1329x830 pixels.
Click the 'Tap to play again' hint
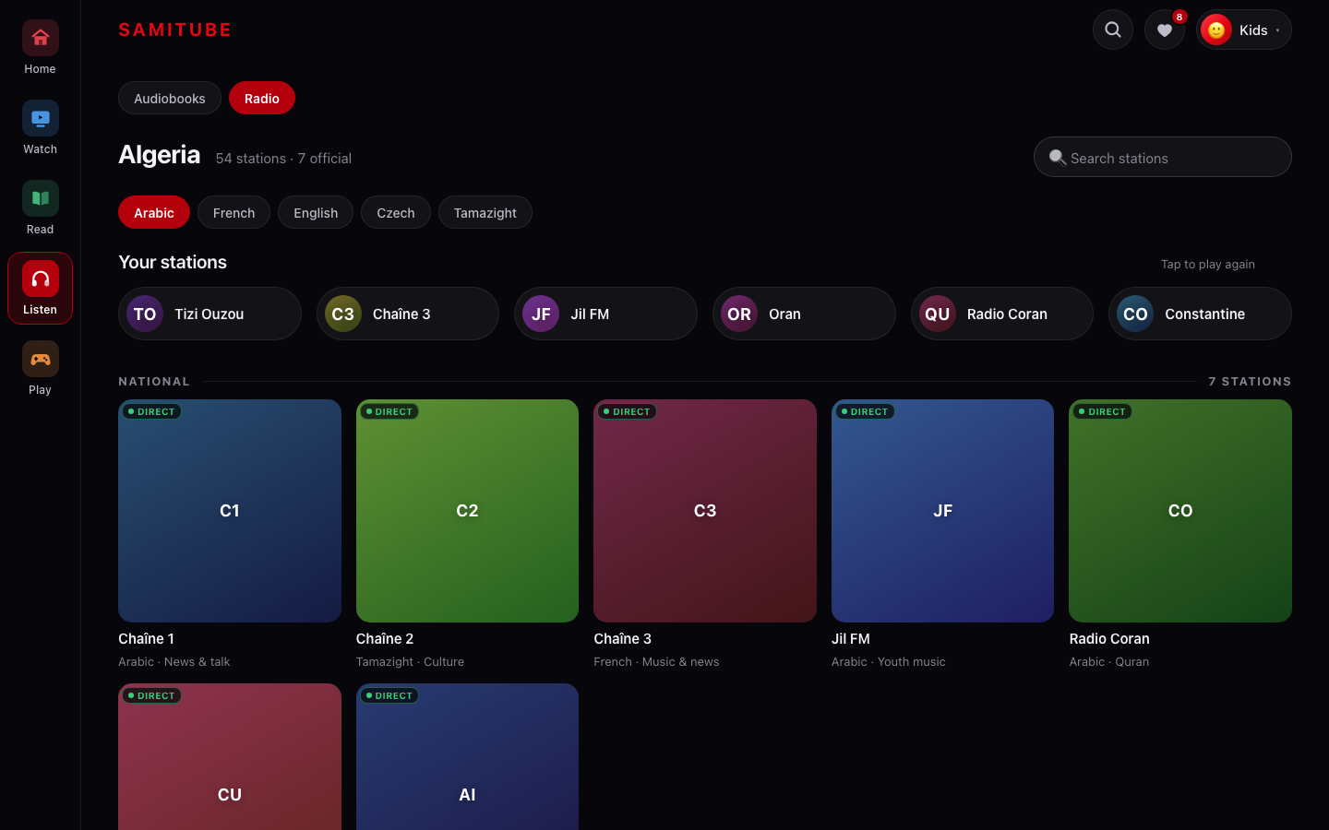point(1207,264)
